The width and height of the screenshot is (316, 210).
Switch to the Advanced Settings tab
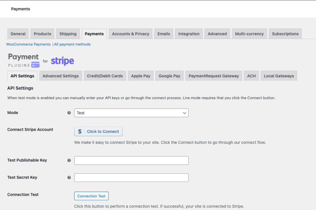pos(60,76)
